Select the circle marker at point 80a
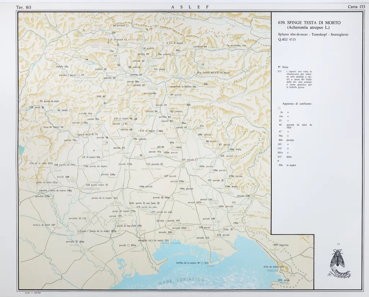 (x=157, y=131)
